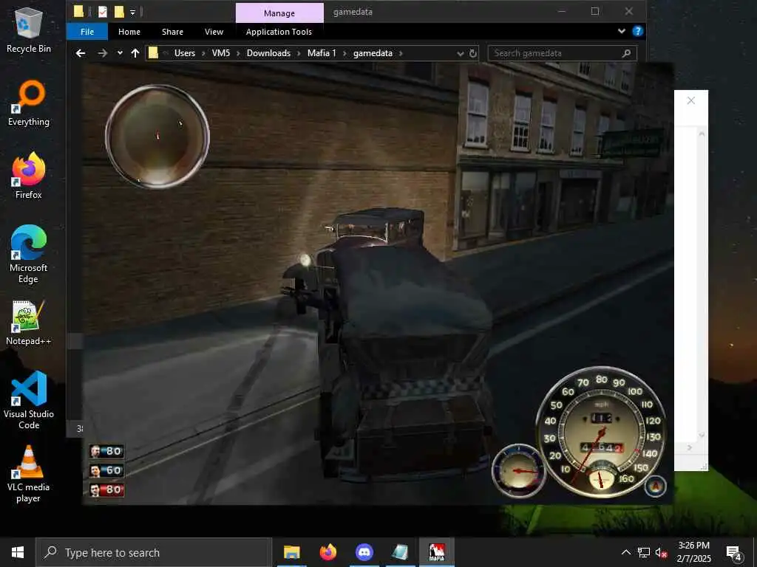Click the speedometer gauge in the game

602,432
